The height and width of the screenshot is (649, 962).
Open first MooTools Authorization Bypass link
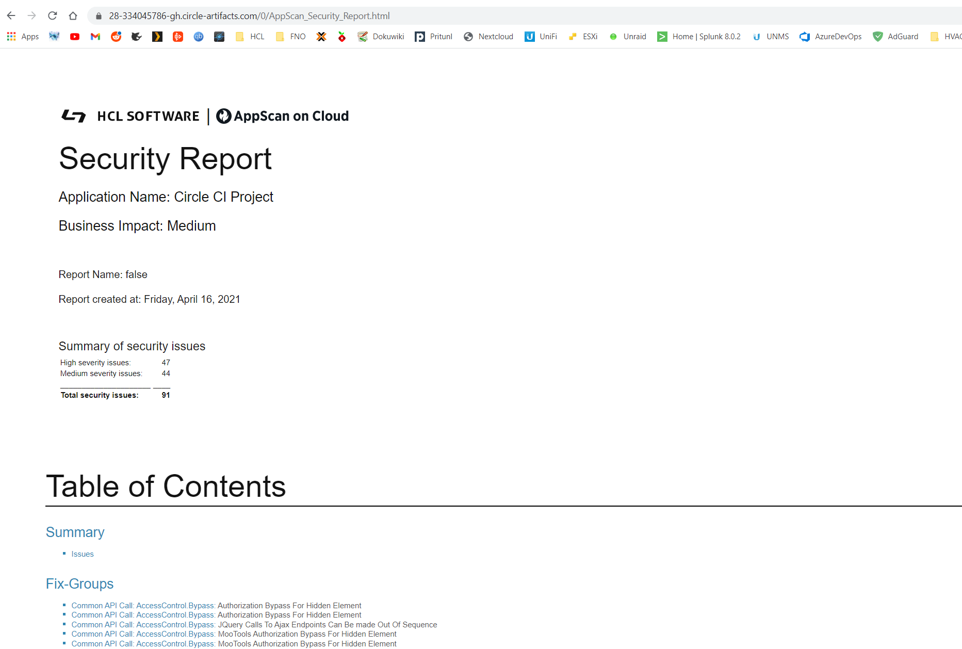(x=234, y=634)
